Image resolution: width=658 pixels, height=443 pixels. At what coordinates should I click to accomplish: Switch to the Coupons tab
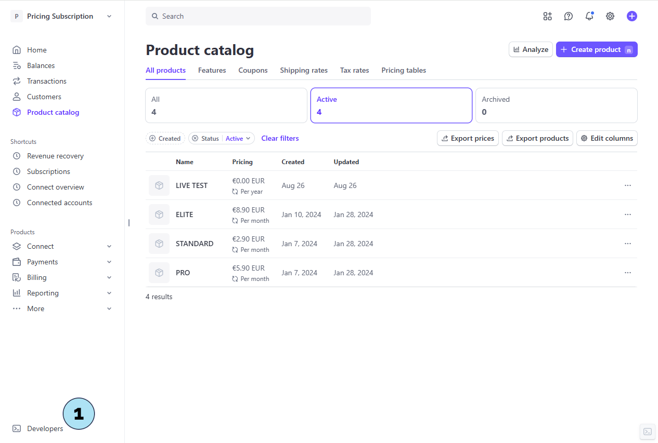click(253, 70)
